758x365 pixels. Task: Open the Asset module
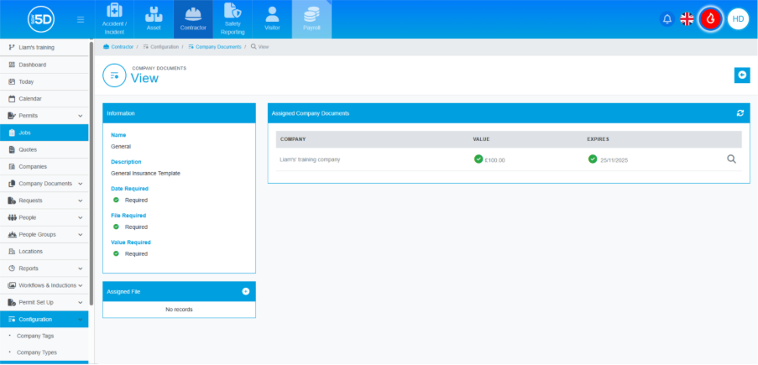pyautogui.click(x=154, y=19)
